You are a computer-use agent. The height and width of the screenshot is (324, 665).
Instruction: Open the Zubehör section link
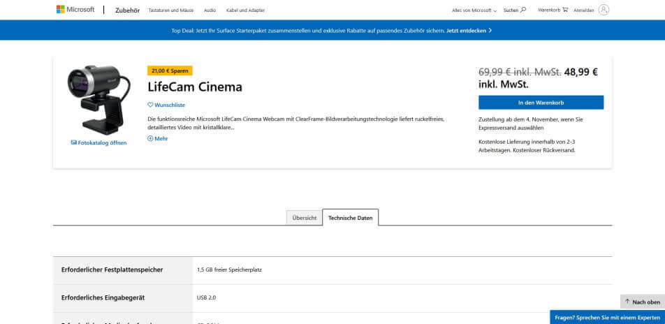(127, 10)
